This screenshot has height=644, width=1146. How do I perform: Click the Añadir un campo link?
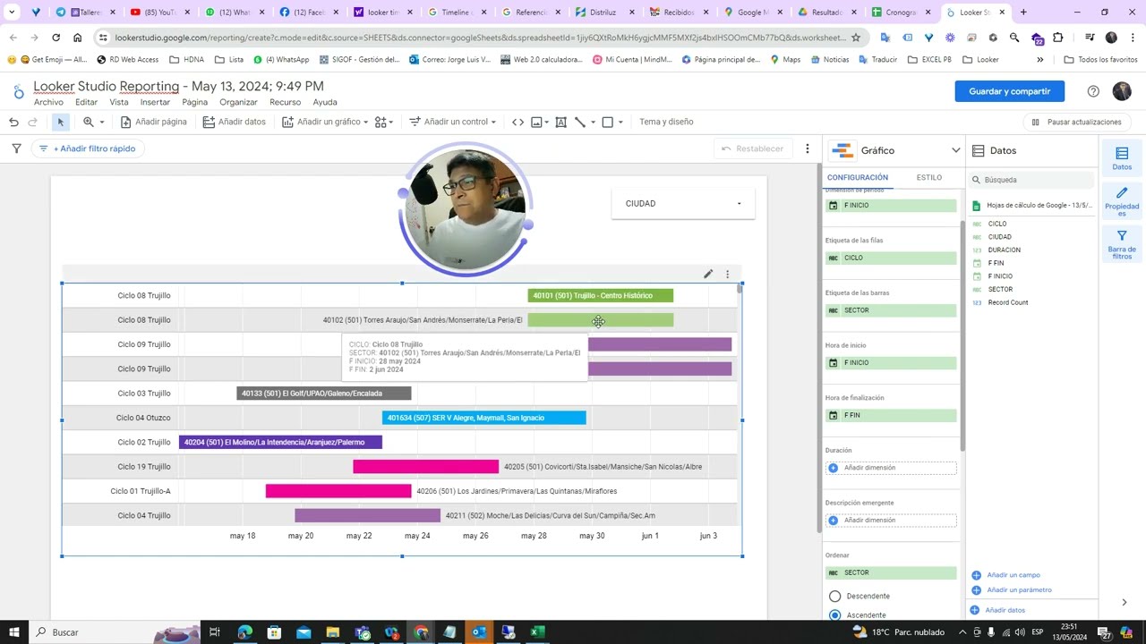coord(1013,575)
